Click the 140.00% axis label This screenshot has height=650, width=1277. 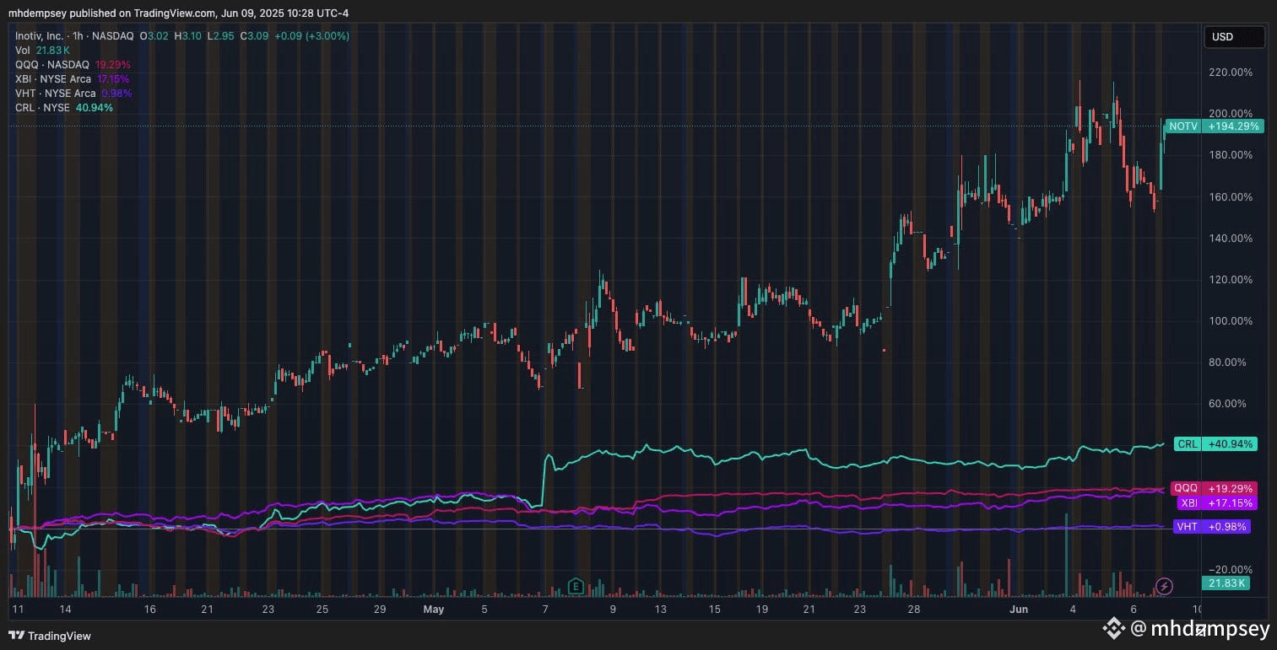coord(1231,239)
